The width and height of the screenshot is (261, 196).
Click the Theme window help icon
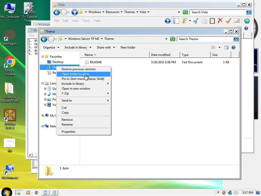pyautogui.click(x=233, y=47)
